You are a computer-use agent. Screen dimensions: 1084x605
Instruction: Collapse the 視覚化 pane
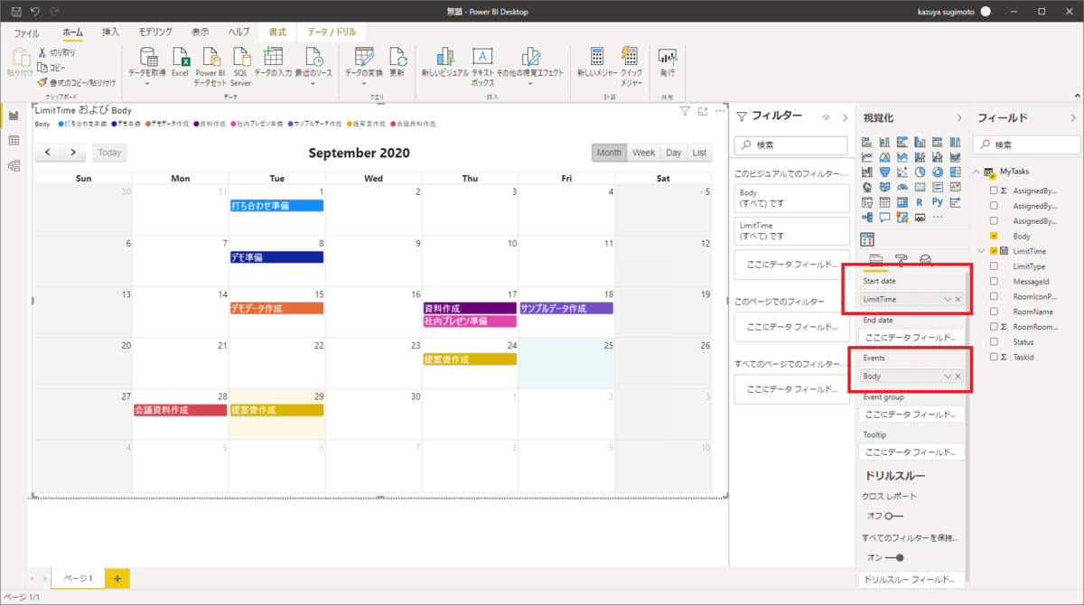(959, 117)
